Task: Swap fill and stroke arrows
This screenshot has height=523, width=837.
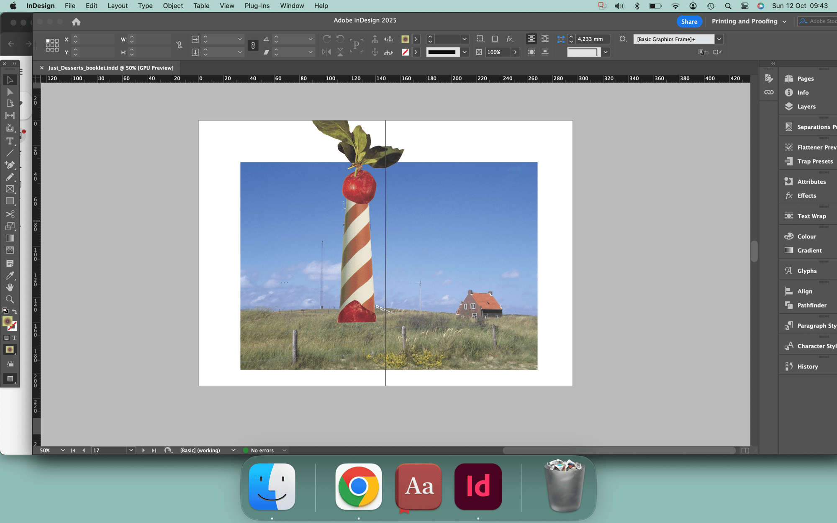Action: tap(15, 311)
